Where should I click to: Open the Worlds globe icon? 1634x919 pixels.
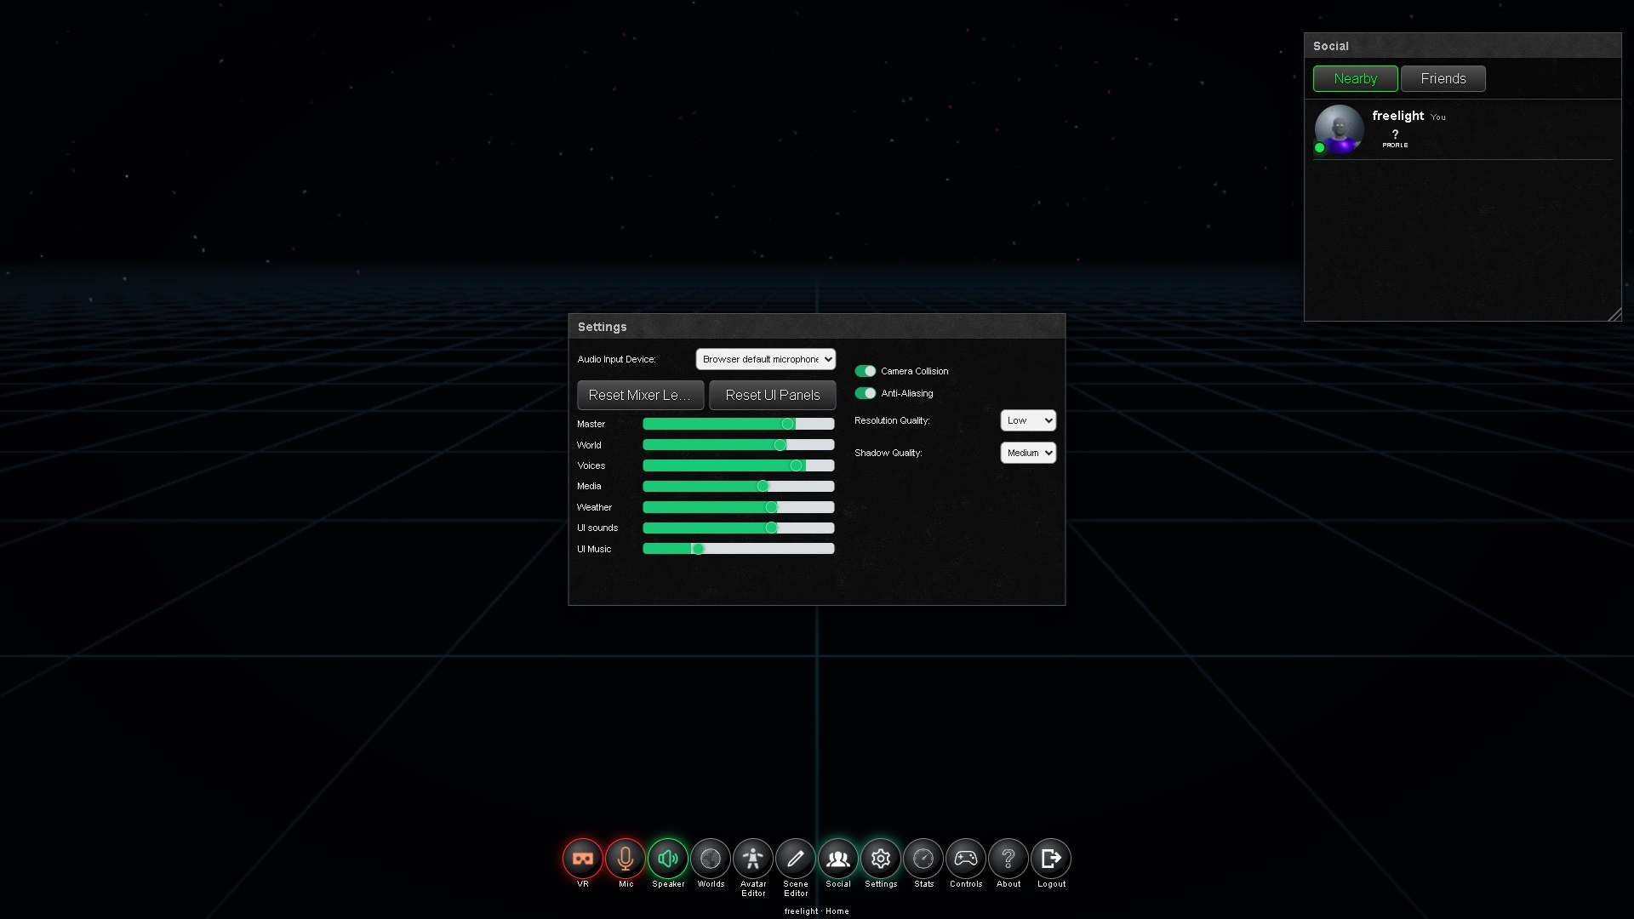tap(711, 859)
